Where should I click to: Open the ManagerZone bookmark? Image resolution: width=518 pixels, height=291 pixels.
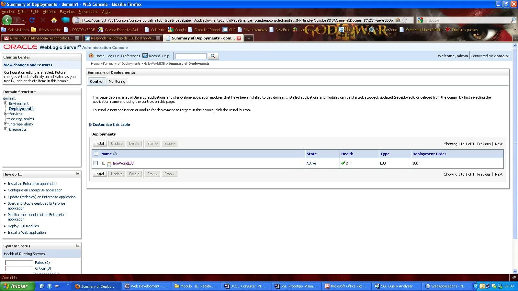(x=383, y=29)
